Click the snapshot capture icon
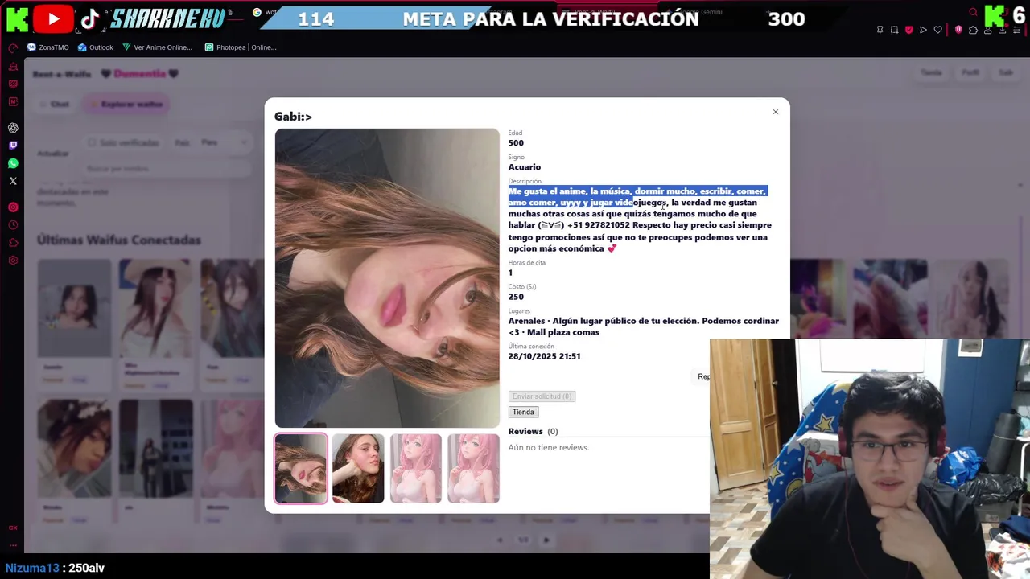This screenshot has height=579, width=1030. (x=894, y=30)
